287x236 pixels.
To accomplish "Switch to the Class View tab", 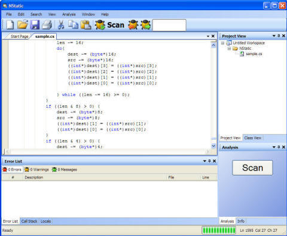I will [253, 138].
